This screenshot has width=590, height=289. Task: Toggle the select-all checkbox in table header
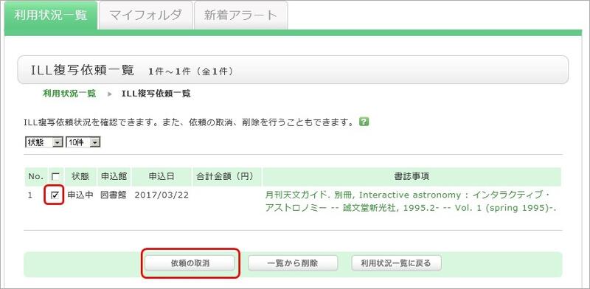point(56,176)
